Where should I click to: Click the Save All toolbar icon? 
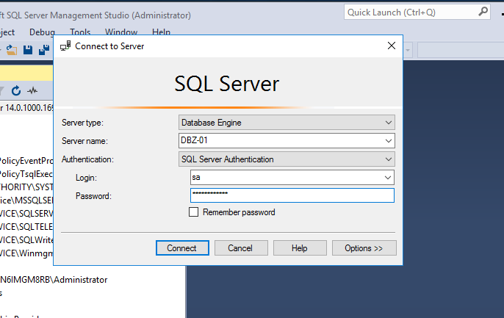44,50
